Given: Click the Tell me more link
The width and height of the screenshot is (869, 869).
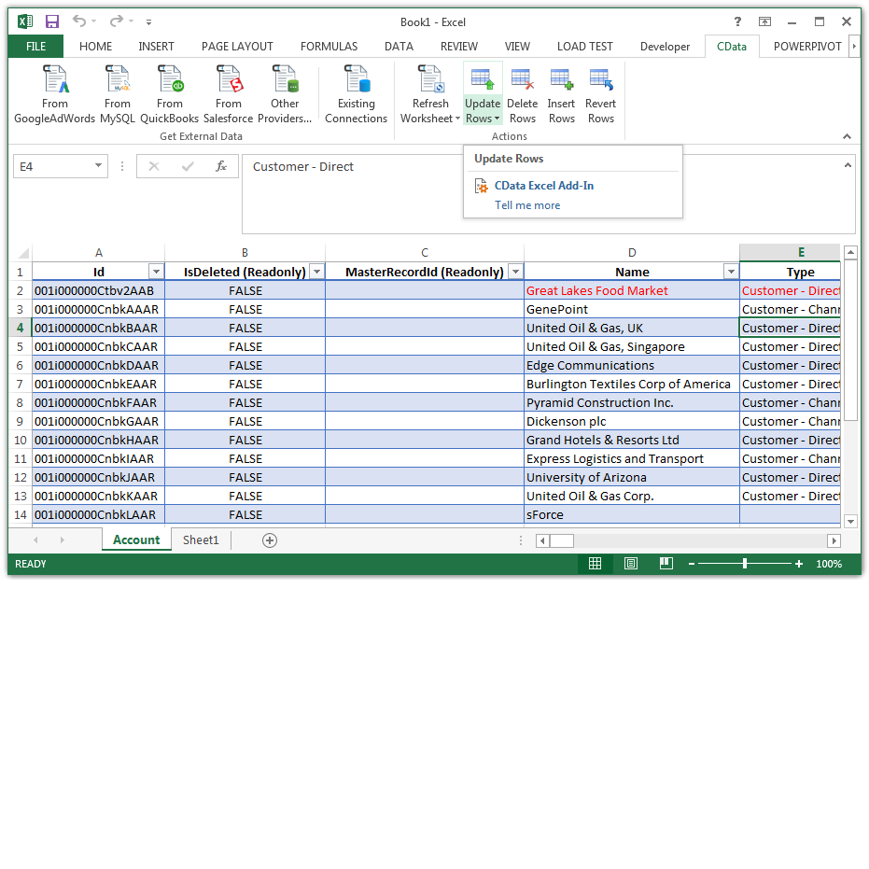Looking at the screenshot, I should click(x=527, y=205).
